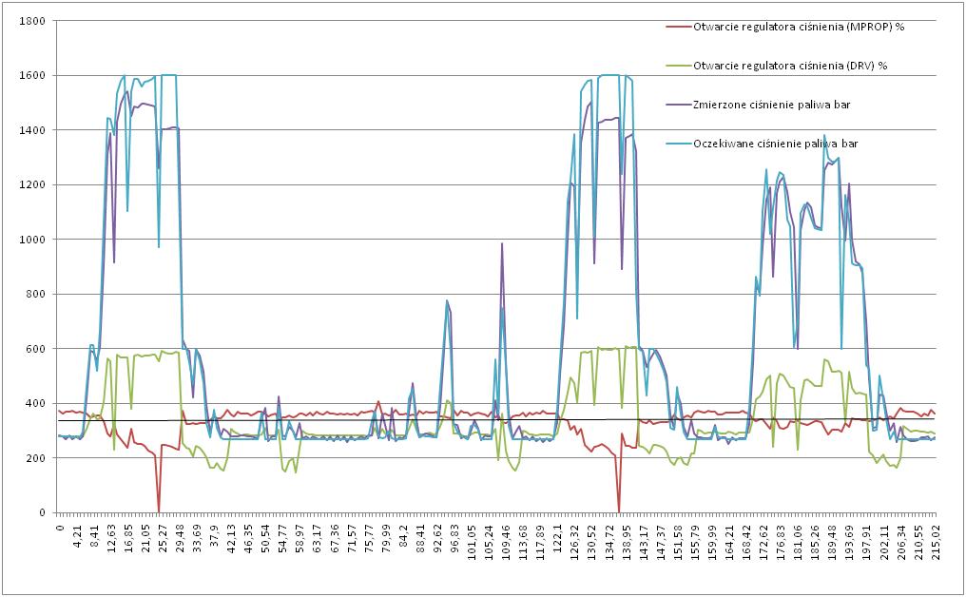Click the 1800 label on the vertical axis
Viewport: 966px width, 597px height.
pos(33,21)
